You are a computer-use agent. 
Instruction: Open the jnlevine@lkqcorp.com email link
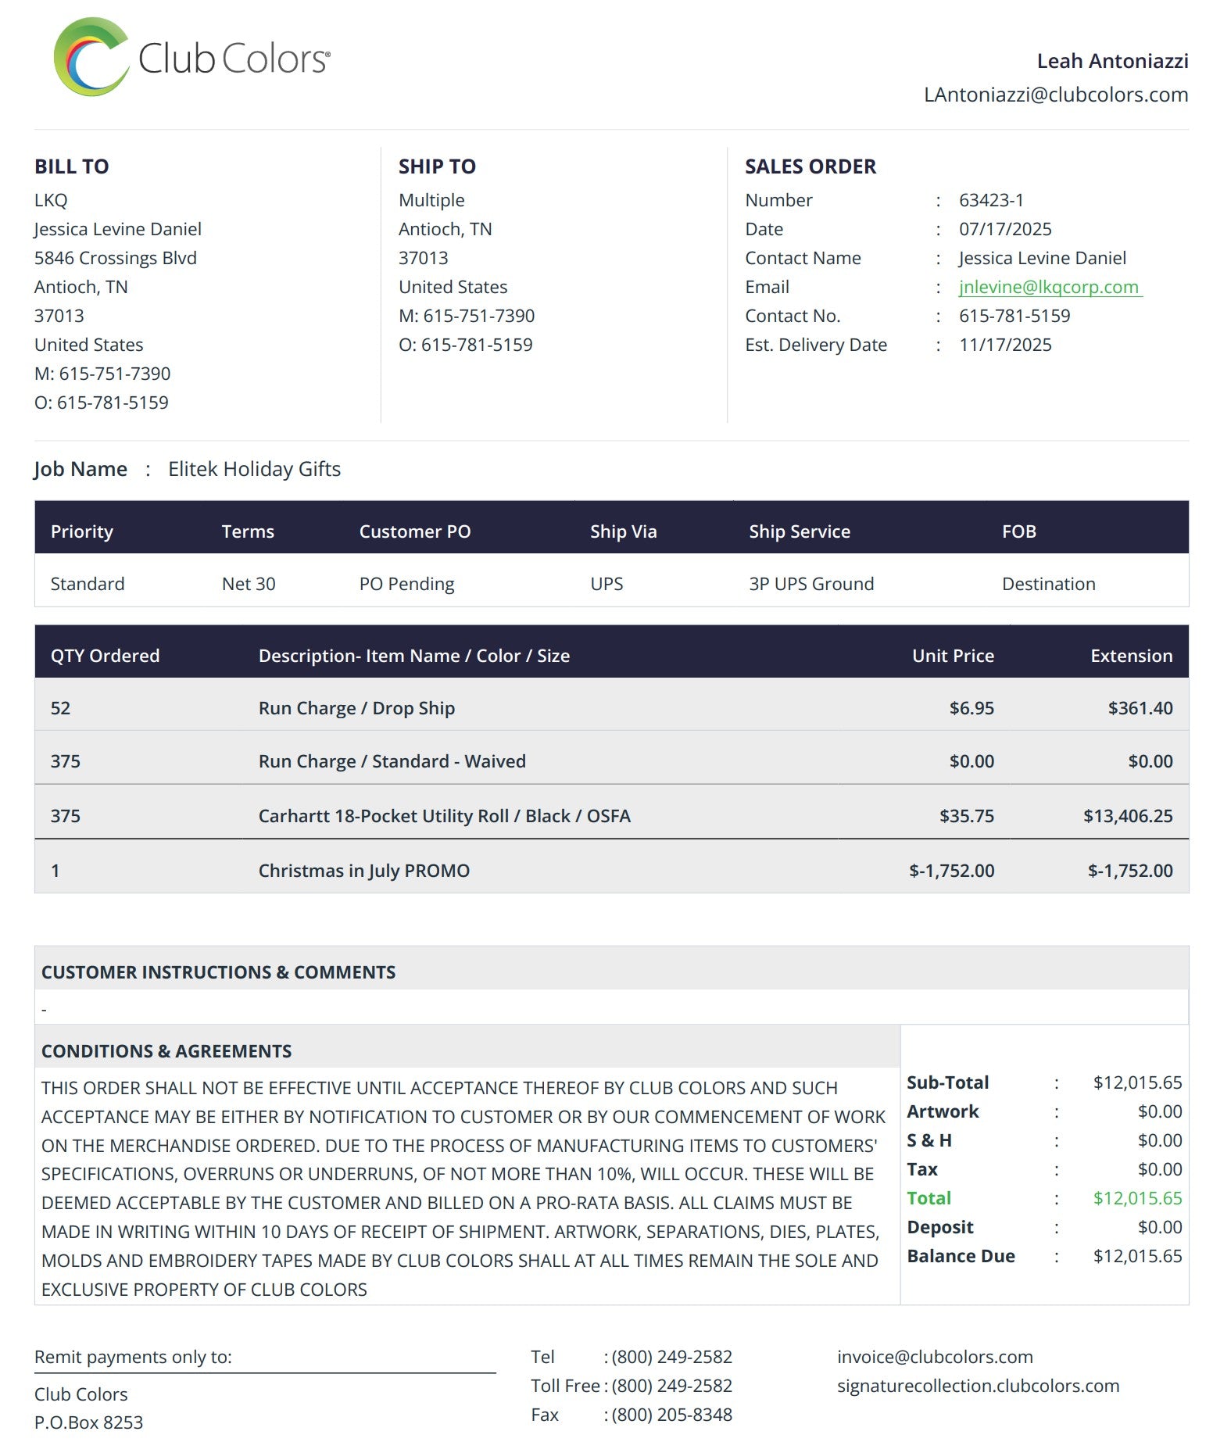click(x=1048, y=287)
